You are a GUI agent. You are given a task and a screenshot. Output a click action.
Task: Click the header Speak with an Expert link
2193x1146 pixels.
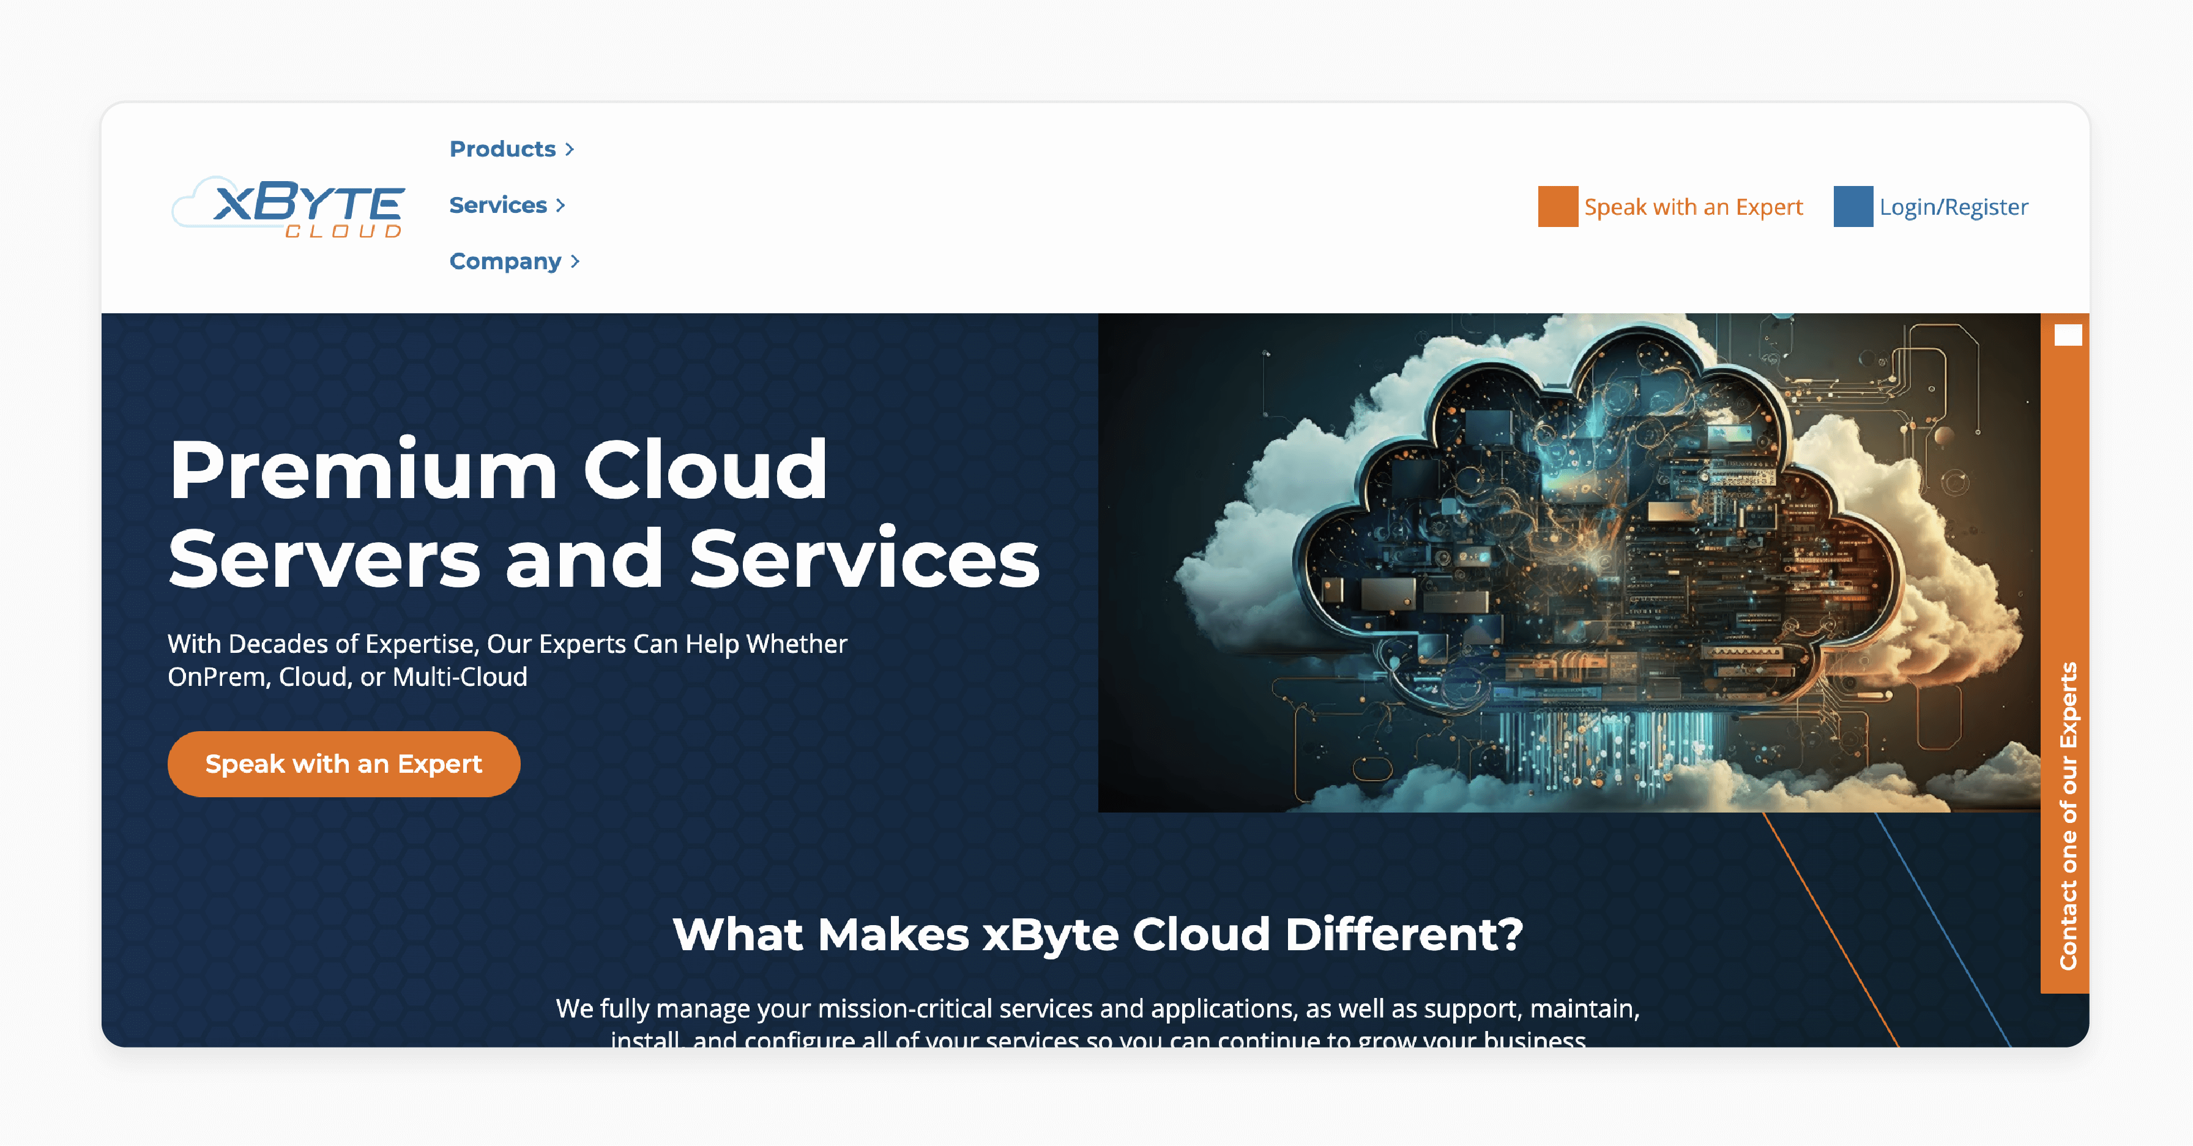coord(1693,207)
